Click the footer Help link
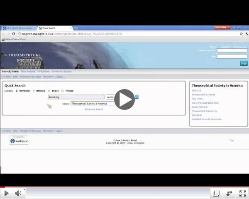 coord(15,131)
